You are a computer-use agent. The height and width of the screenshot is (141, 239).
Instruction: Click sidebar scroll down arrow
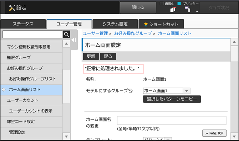coord(66,136)
